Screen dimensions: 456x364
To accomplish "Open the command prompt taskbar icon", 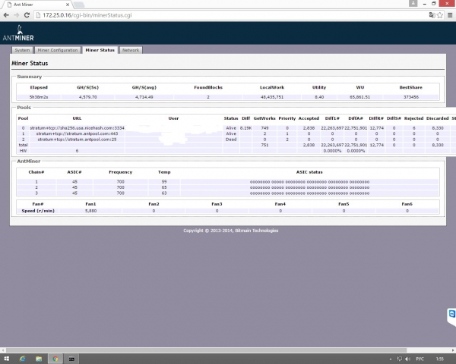I will (x=71, y=359).
